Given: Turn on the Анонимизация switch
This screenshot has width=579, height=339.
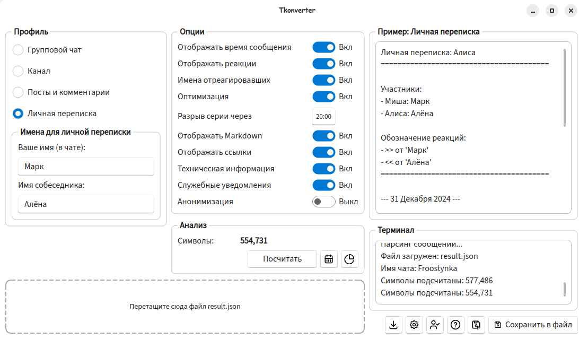Looking at the screenshot, I should pyautogui.click(x=323, y=202).
